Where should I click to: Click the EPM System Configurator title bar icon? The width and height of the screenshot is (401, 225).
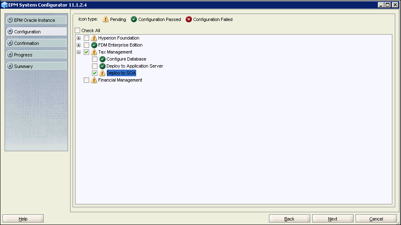tap(5, 5)
